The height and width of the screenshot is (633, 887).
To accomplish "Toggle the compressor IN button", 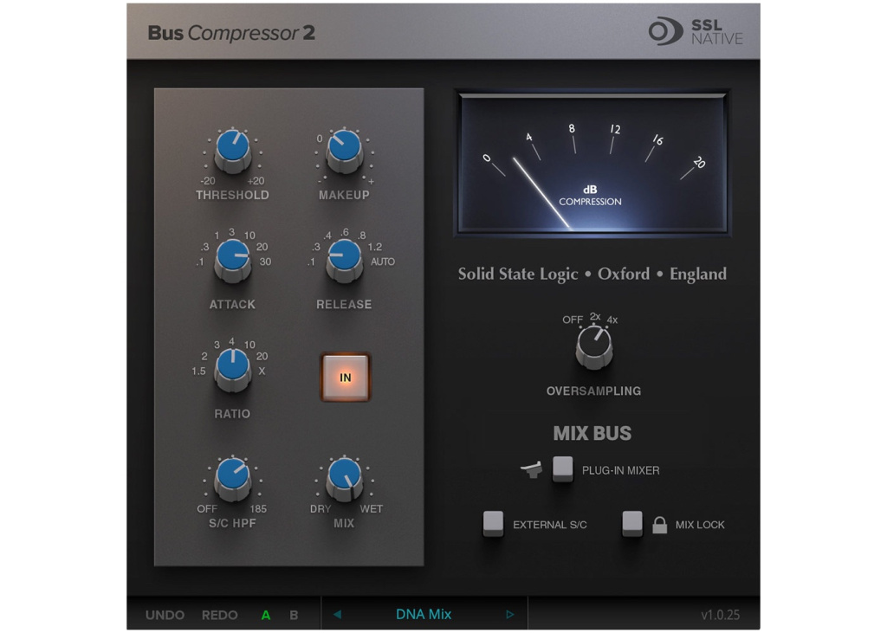I will (345, 375).
